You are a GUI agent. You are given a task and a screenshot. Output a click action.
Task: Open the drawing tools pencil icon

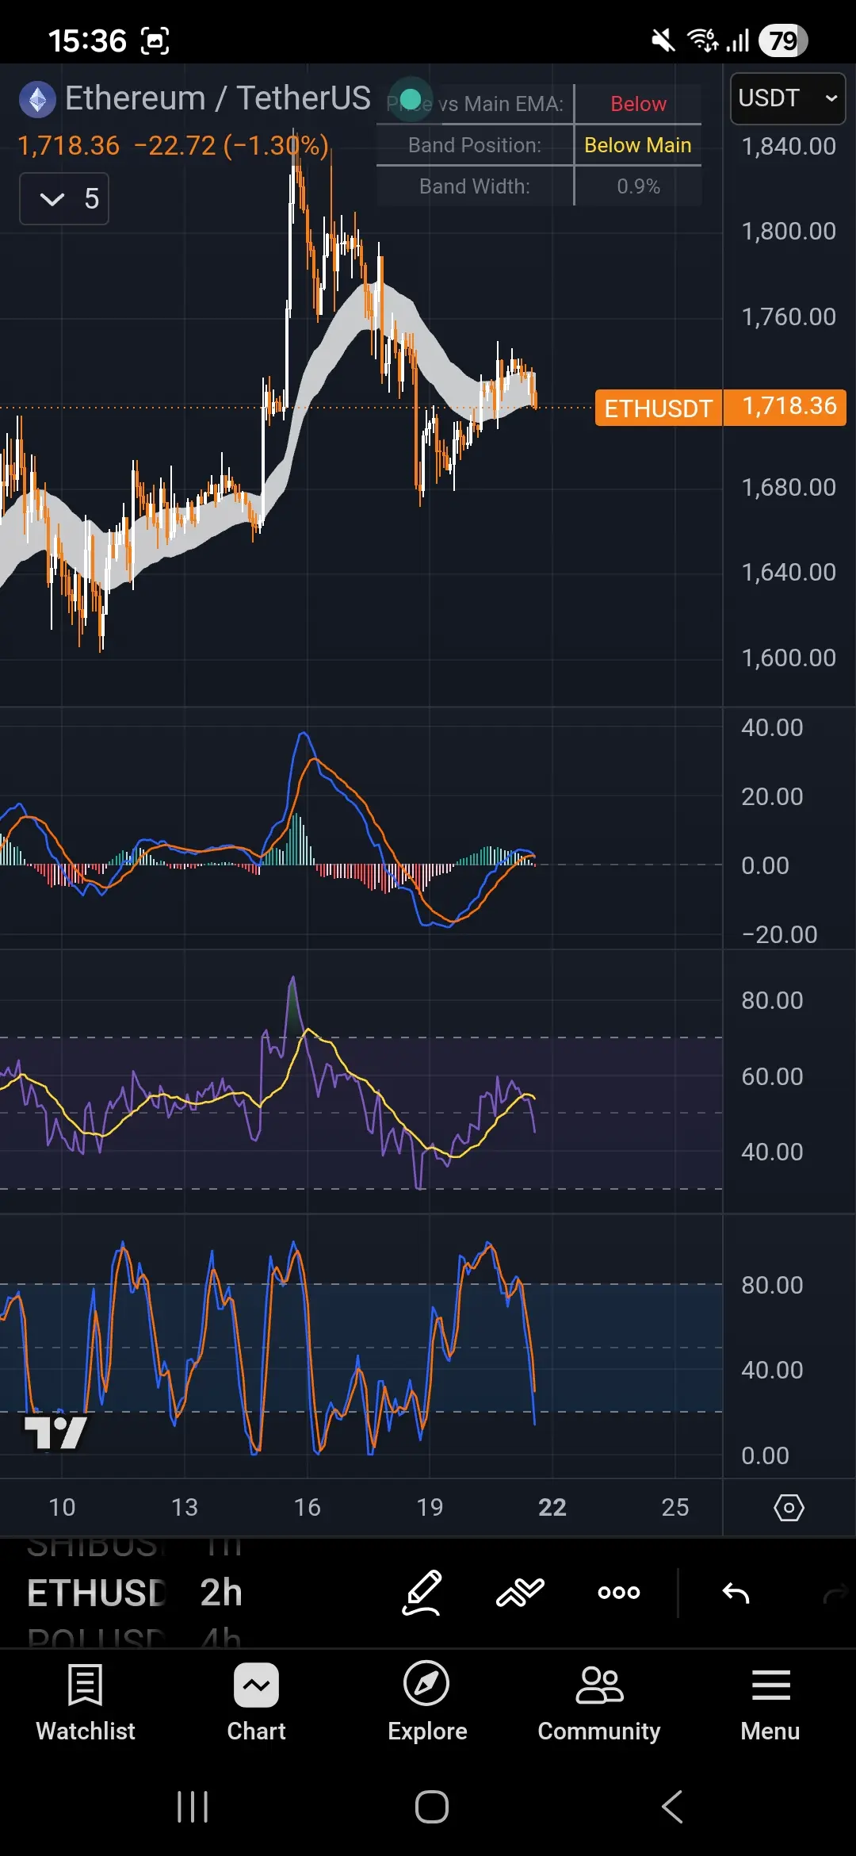point(422,1592)
